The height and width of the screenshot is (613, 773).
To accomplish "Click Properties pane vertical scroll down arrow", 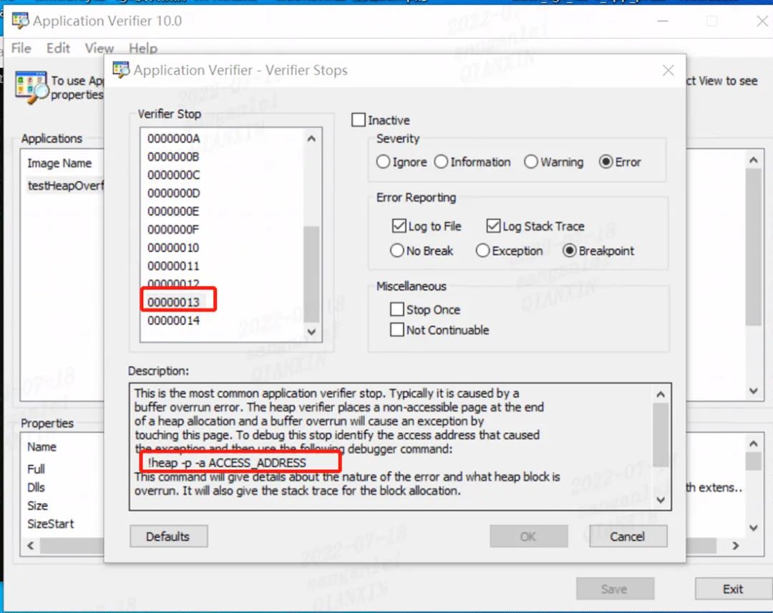I will (x=753, y=528).
